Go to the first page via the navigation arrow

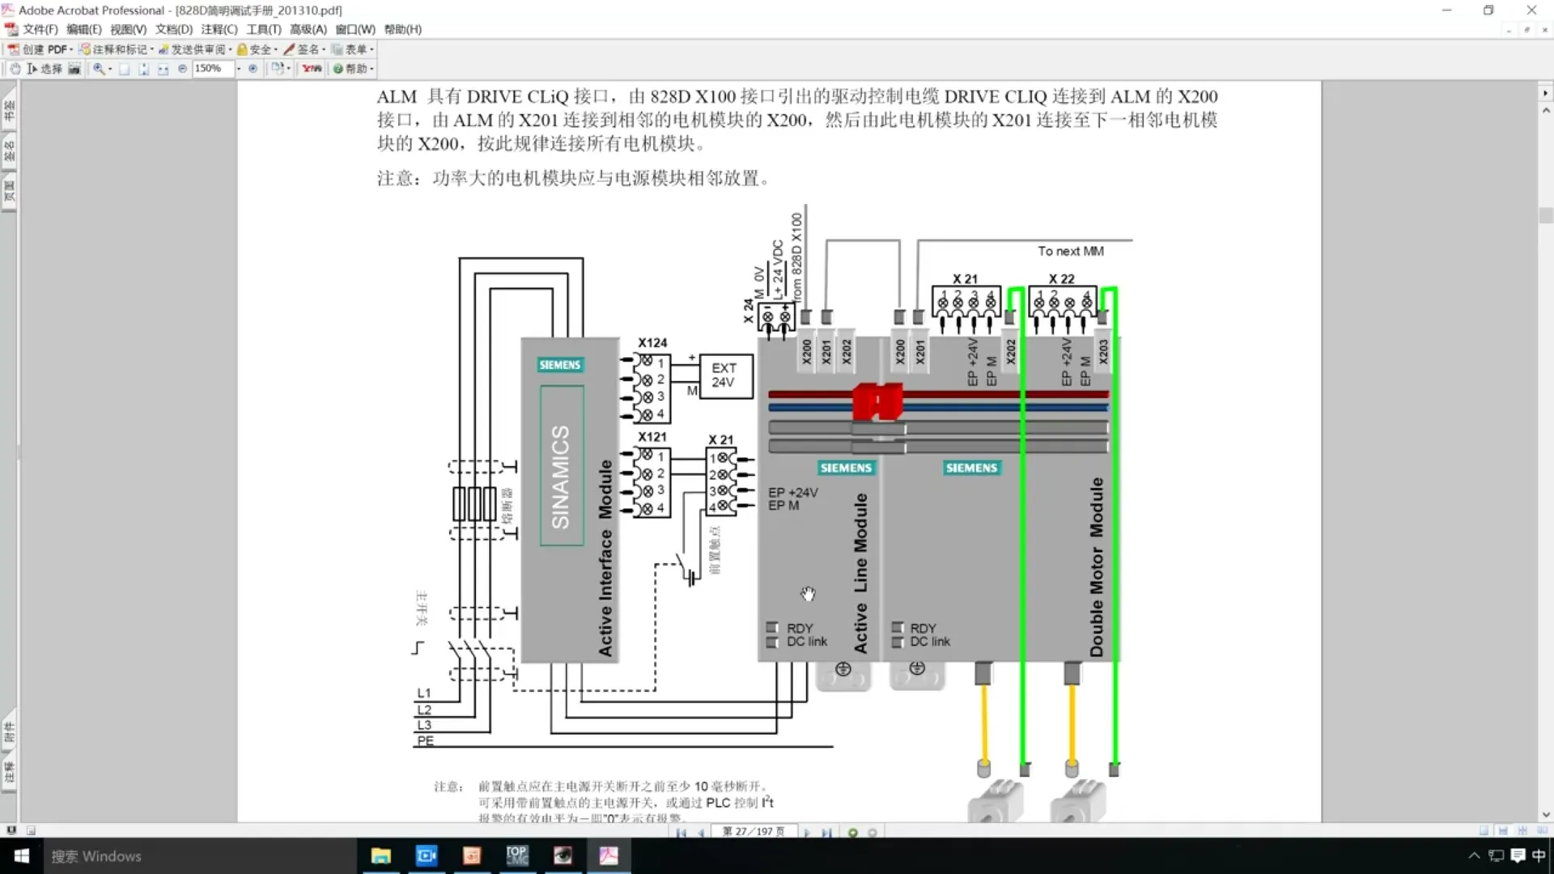[681, 832]
